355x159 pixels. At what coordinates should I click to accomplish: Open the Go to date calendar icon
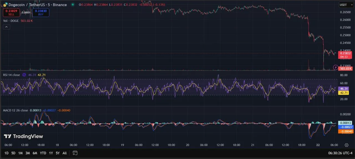(75, 153)
